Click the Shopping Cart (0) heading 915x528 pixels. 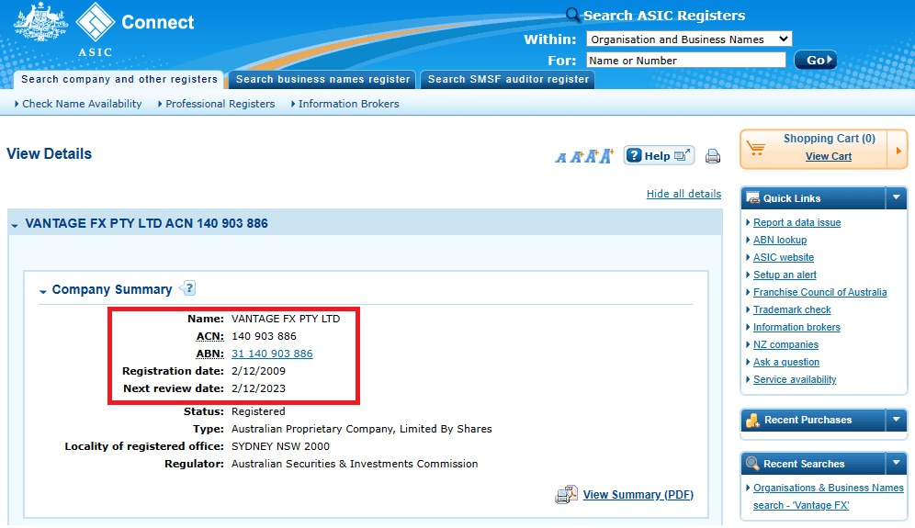point(830,139)
